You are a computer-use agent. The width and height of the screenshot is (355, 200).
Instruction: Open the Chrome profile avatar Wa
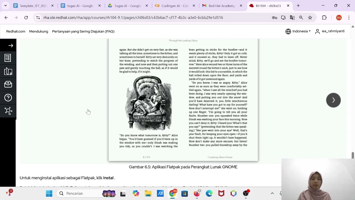(339, 17)
